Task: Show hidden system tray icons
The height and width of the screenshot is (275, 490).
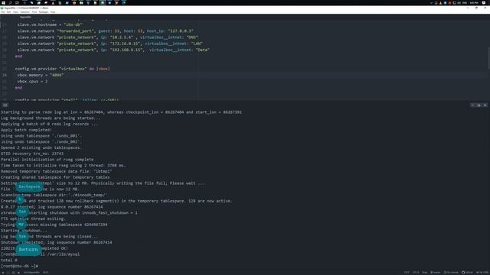Action: point(432,2)
